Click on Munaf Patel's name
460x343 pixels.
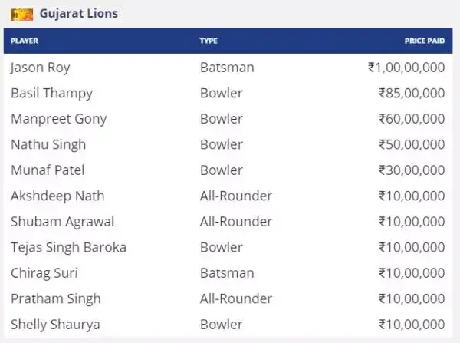tap(48, 170)
